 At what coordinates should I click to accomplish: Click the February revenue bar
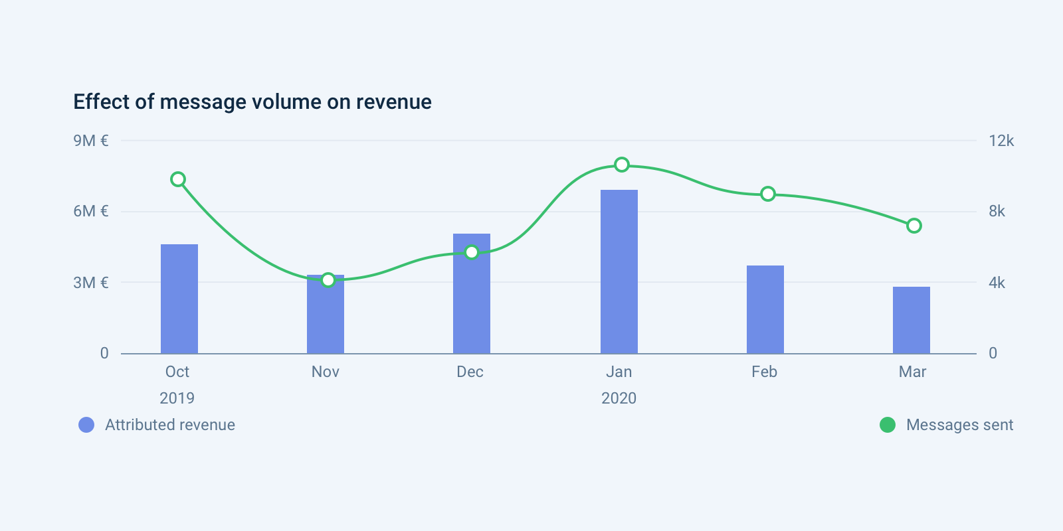click(x=765, y=309)
